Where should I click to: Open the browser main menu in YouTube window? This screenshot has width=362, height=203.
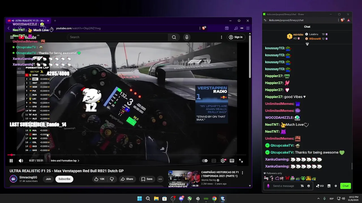point(248,28)
